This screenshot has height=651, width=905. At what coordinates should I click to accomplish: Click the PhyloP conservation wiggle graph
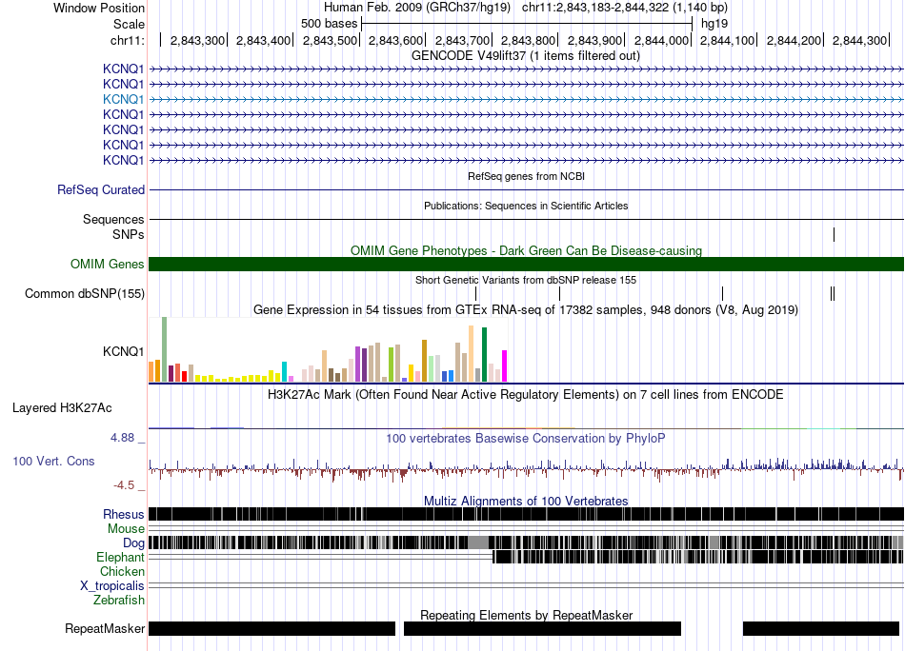click(x=526, y=470)
